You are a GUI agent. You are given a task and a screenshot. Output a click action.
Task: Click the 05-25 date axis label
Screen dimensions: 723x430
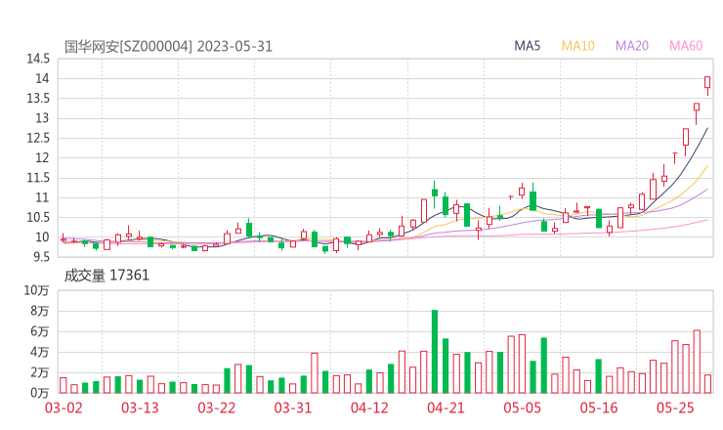(x=675, y=408)
